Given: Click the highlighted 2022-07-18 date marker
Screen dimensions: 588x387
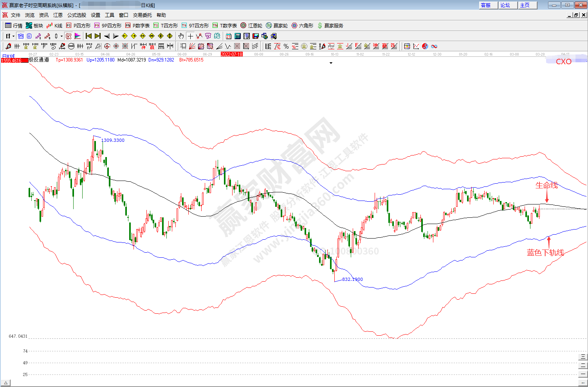Looking at the screenshot, I should click(231, 54).
